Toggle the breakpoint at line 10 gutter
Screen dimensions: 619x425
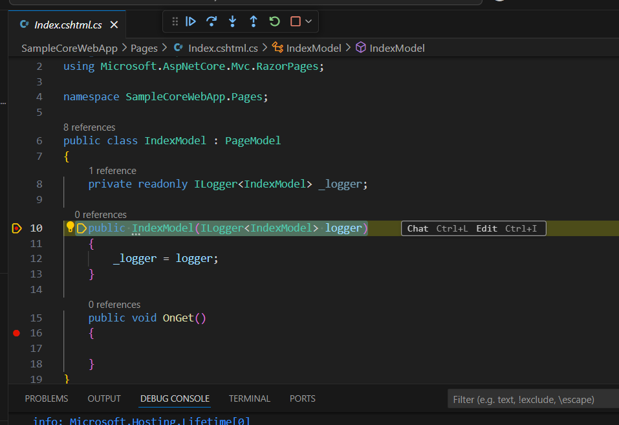tap(17, 228)
